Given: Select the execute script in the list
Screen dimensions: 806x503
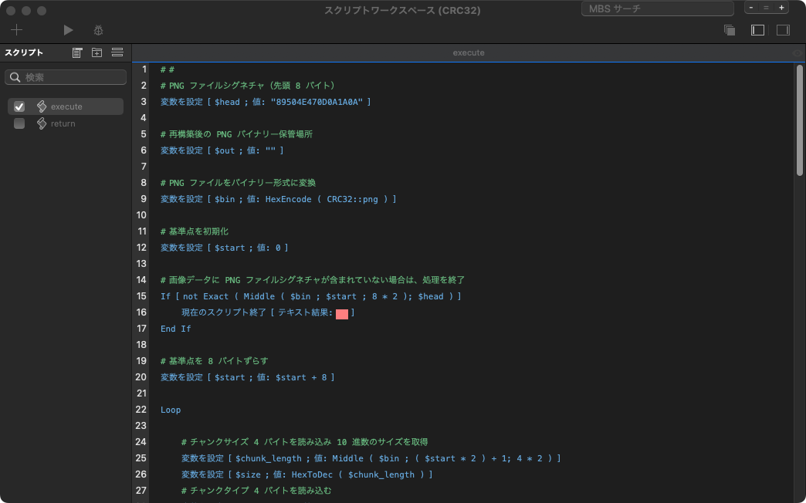Looking at the screenshot, I should click(x=66, y=106).
